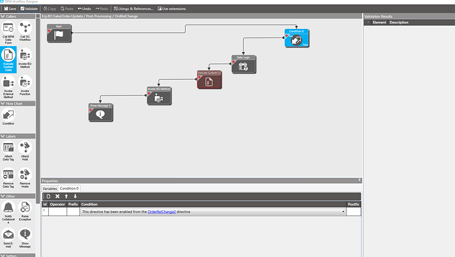455x257 pixels.
Task: Select the Execute Custom Code tool
Action: (x=9, y=59)
